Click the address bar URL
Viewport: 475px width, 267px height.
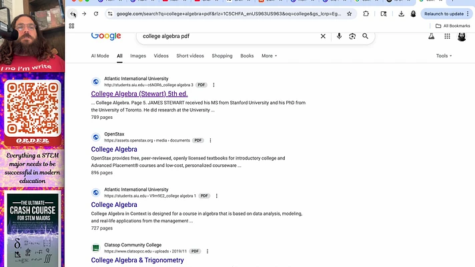coord(229,13)
